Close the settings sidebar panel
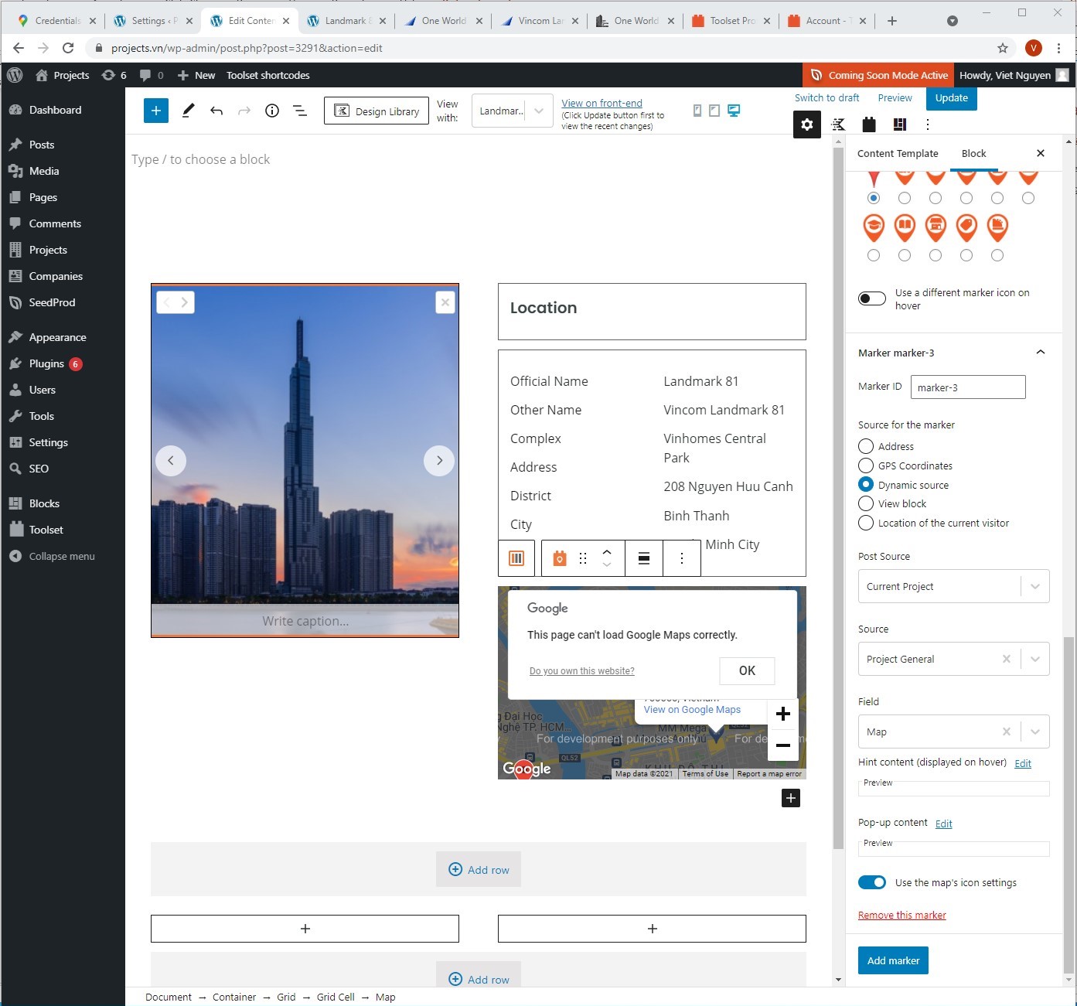 click(1041, 153)
